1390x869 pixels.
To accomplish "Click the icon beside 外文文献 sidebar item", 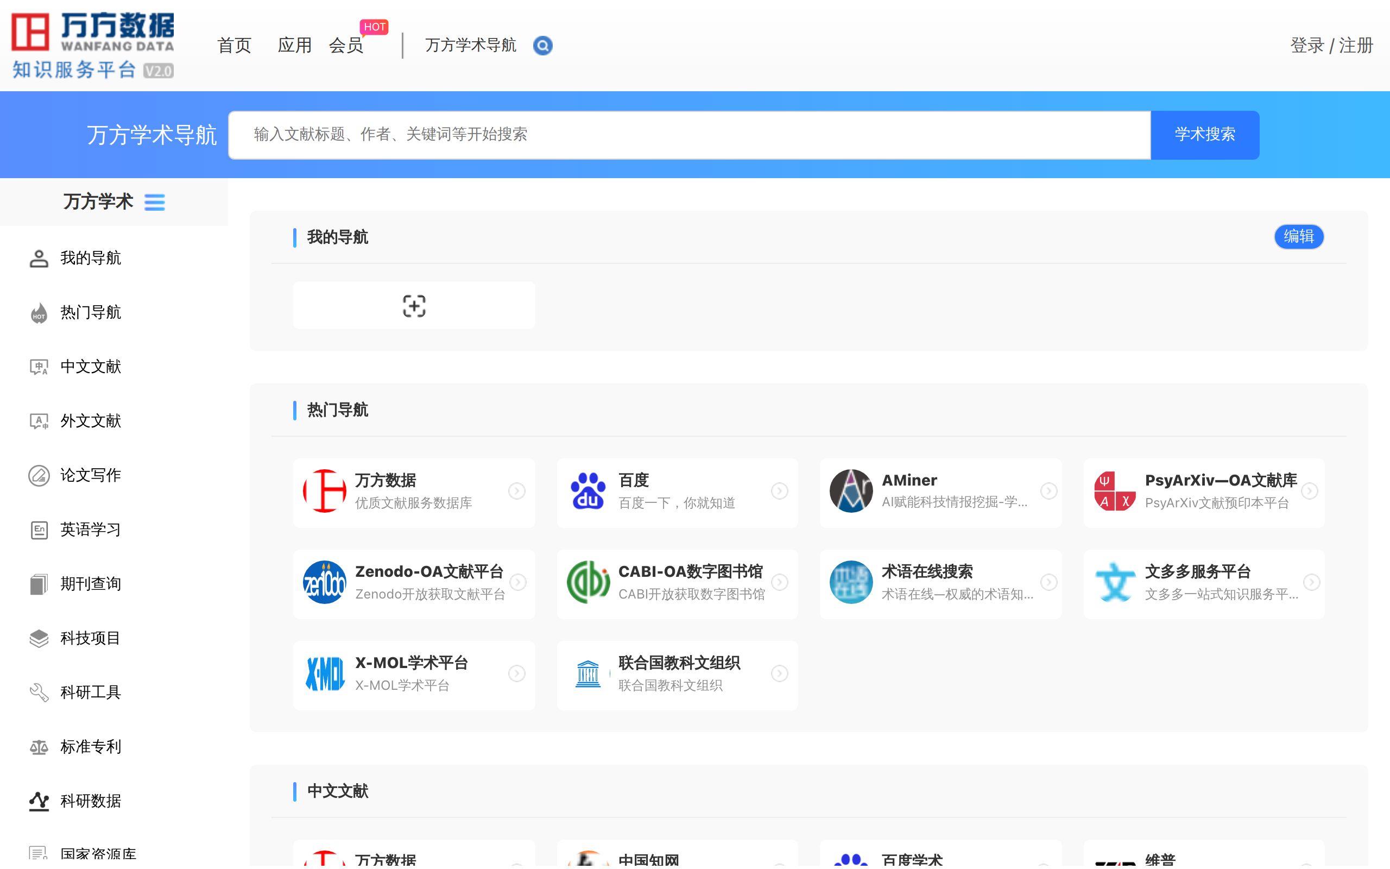I will pyautogui.click(x=39, y=421).
